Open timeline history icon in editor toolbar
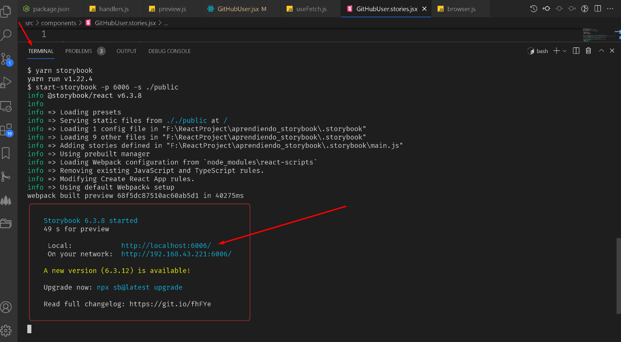Viewport: 621px width, 342px height. [534, 9]
